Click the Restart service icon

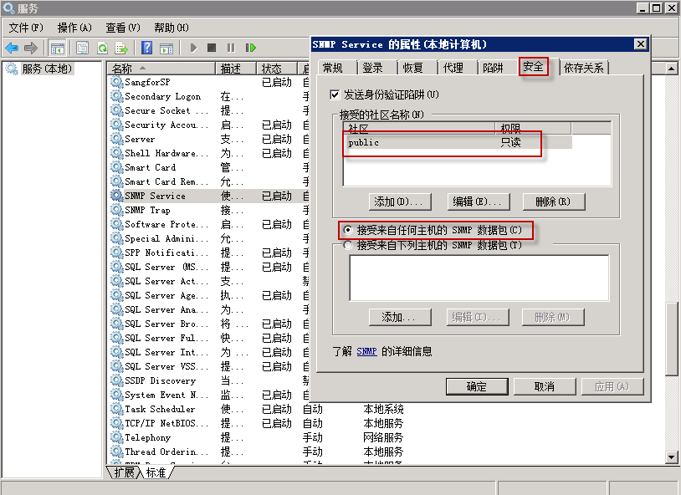[251, 48]
